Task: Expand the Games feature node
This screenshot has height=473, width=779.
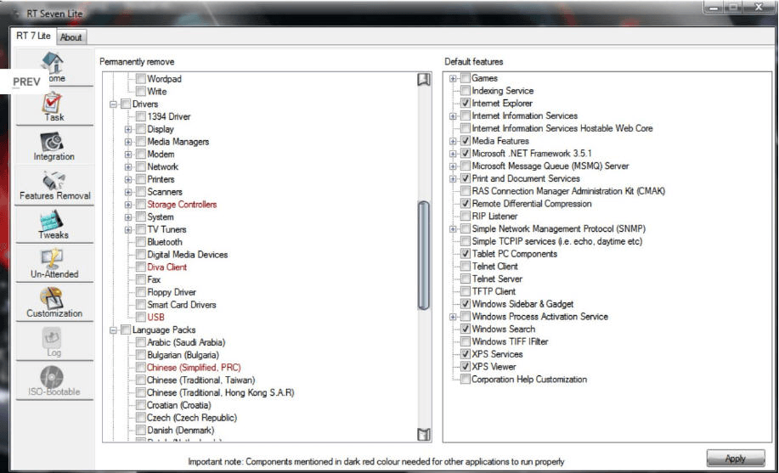Action: click(454, 79)
